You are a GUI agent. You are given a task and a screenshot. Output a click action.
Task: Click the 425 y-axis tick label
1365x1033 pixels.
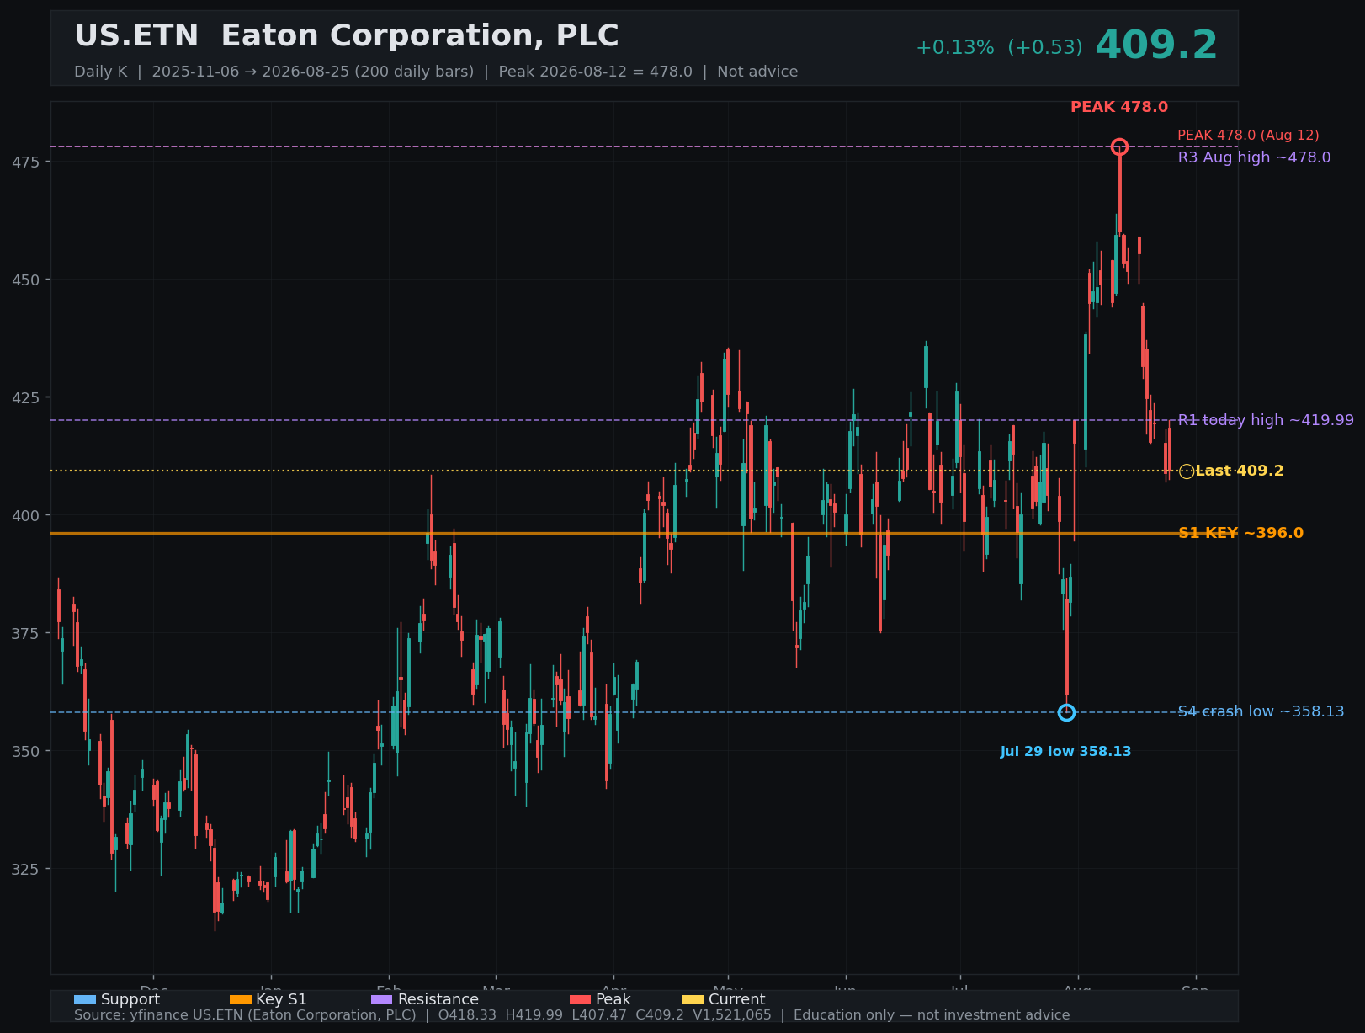tap(27, 397)
